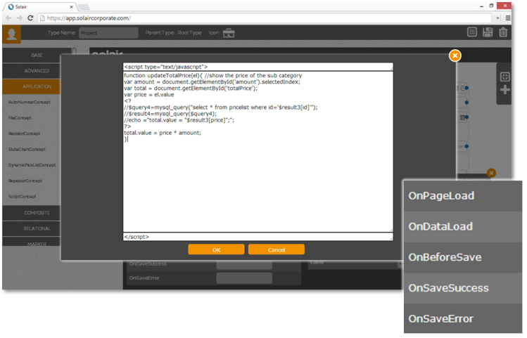Click the browser extensions overflow chevron
Viewport: 527px width, 338px height.
(497, 18)
